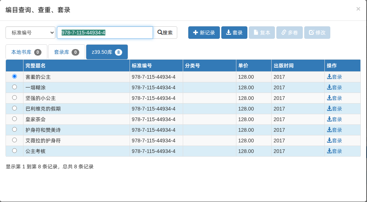Close the 编目查询 dialog
This screenshot has height=202, width=367.
coord(358,9)
